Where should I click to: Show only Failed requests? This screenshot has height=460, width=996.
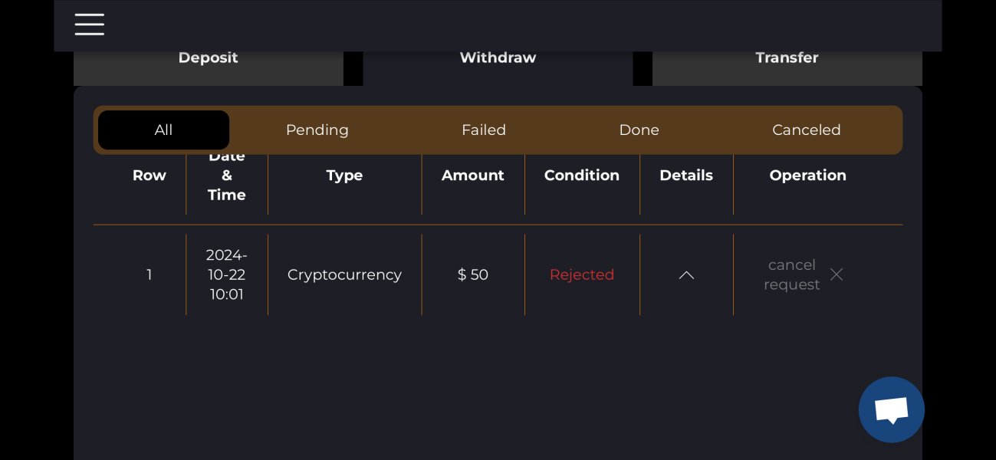484,130
